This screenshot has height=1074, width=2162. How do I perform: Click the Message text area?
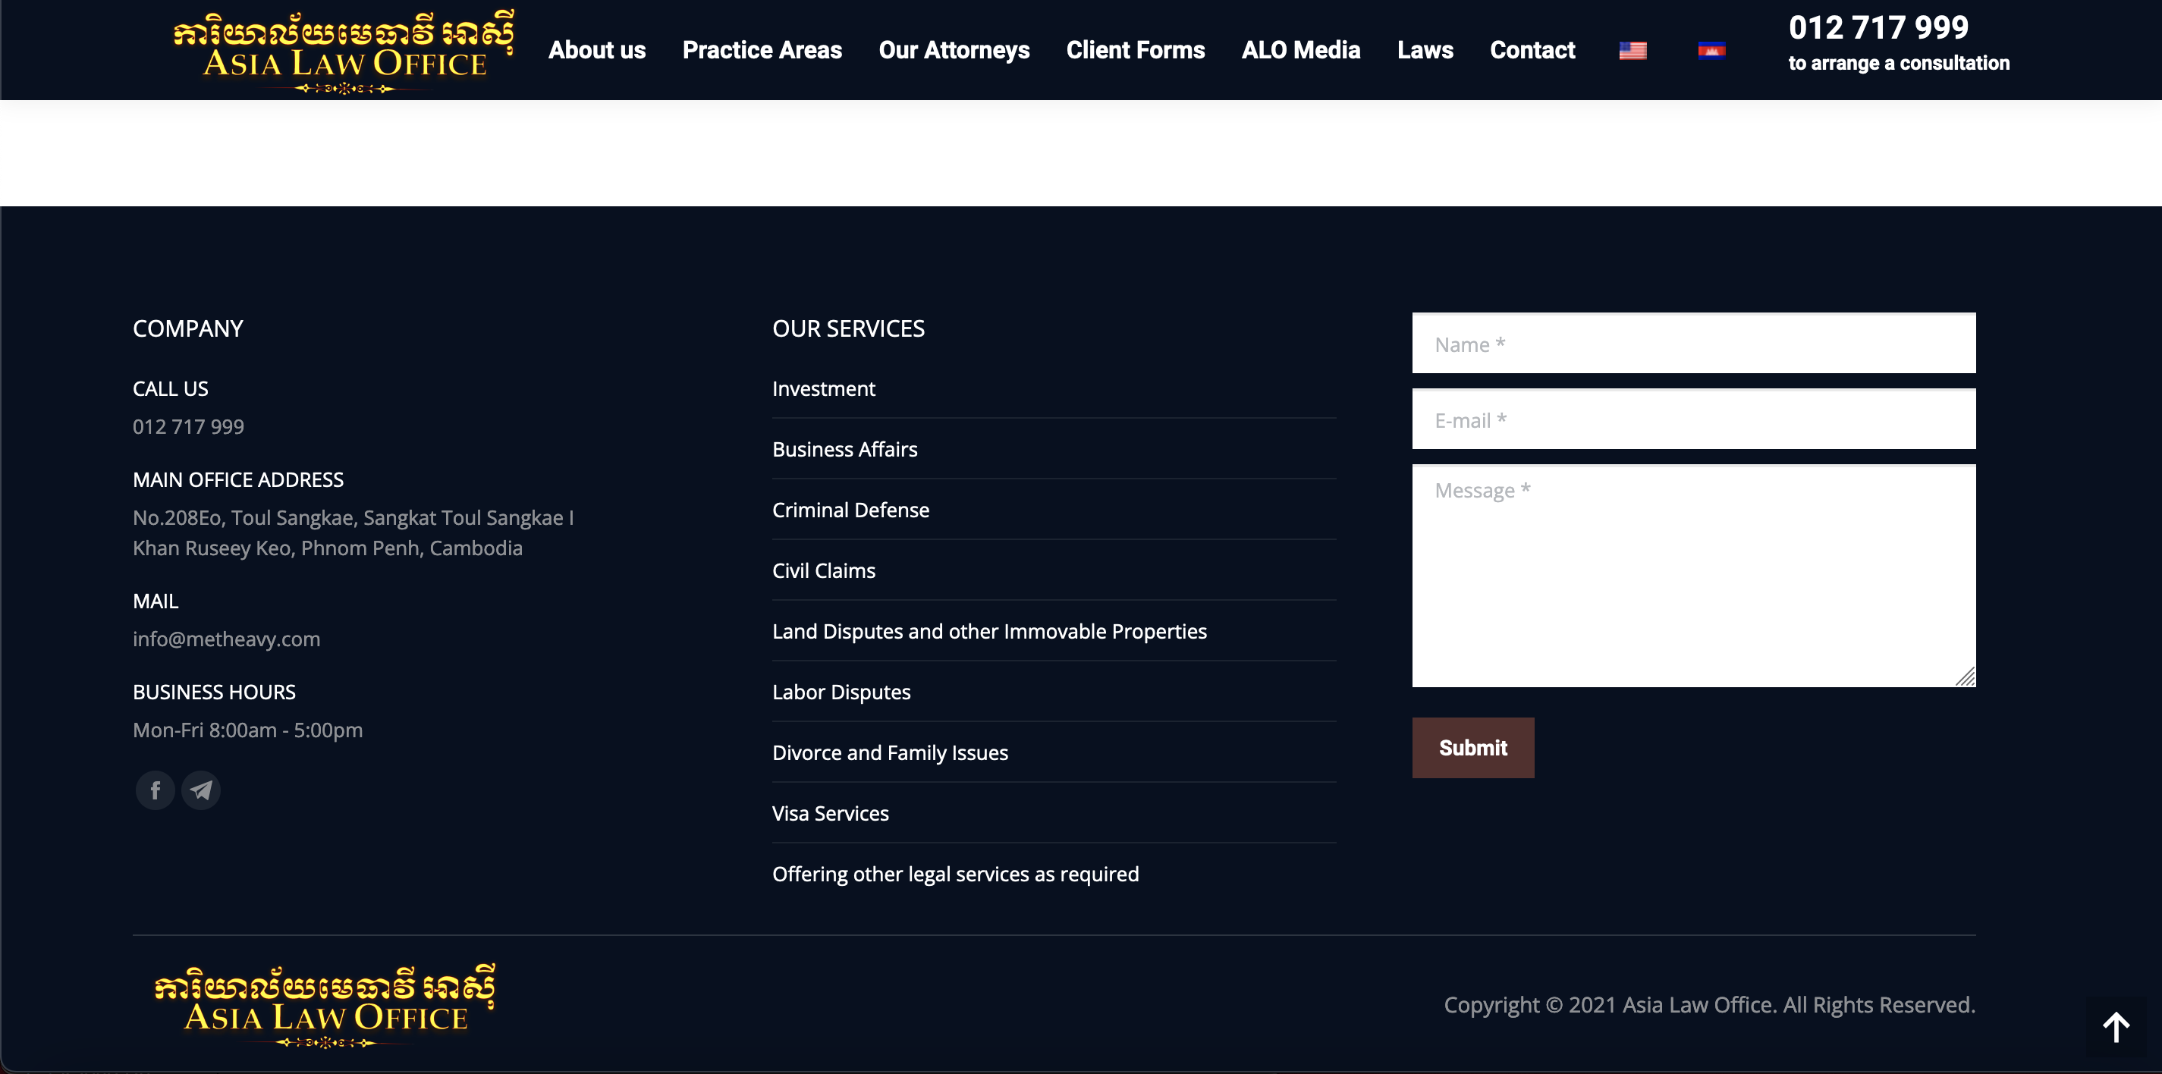(x=1694, y=576)
